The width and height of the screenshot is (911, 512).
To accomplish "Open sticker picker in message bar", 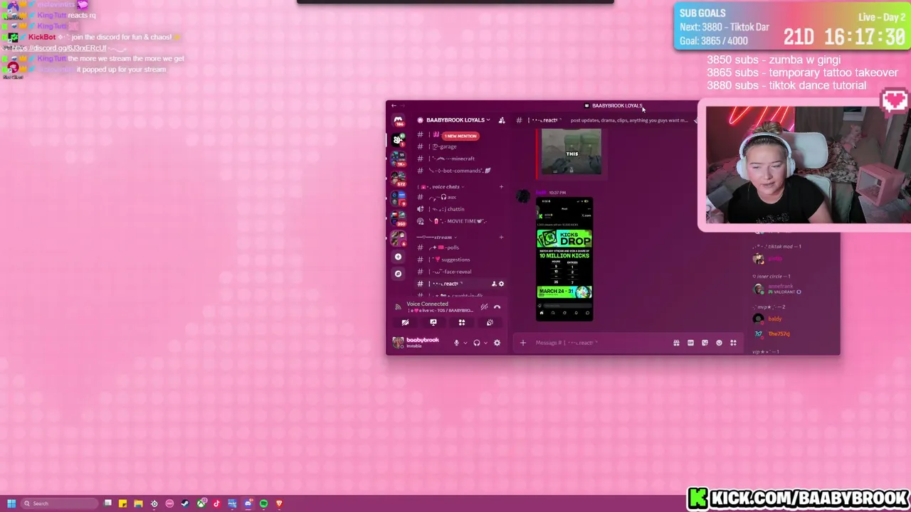I will (x=705, y=343).
